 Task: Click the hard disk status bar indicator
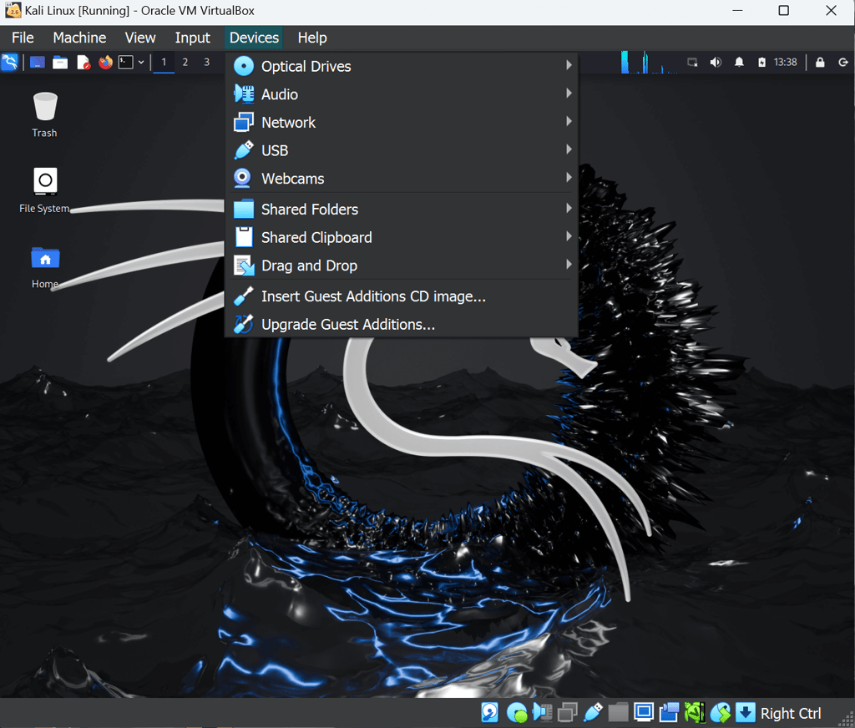click(x=489, y=712)
